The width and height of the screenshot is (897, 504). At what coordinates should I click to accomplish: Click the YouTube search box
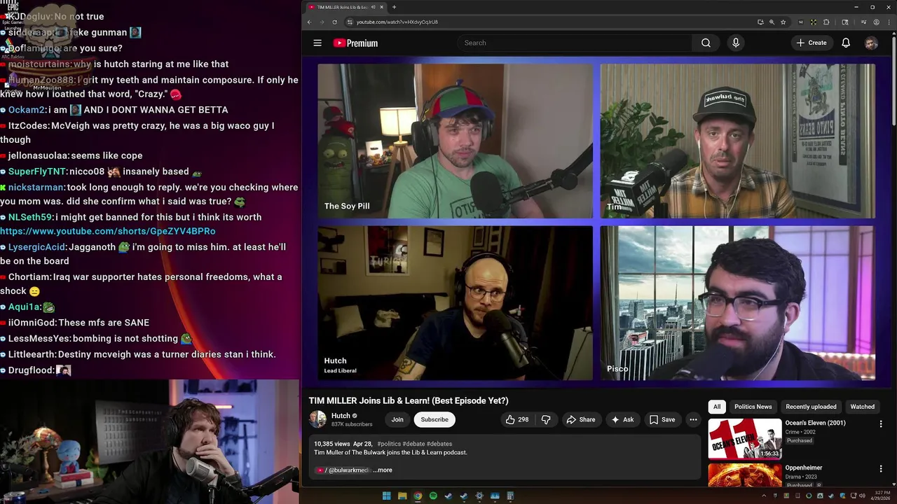coord(575,43)
